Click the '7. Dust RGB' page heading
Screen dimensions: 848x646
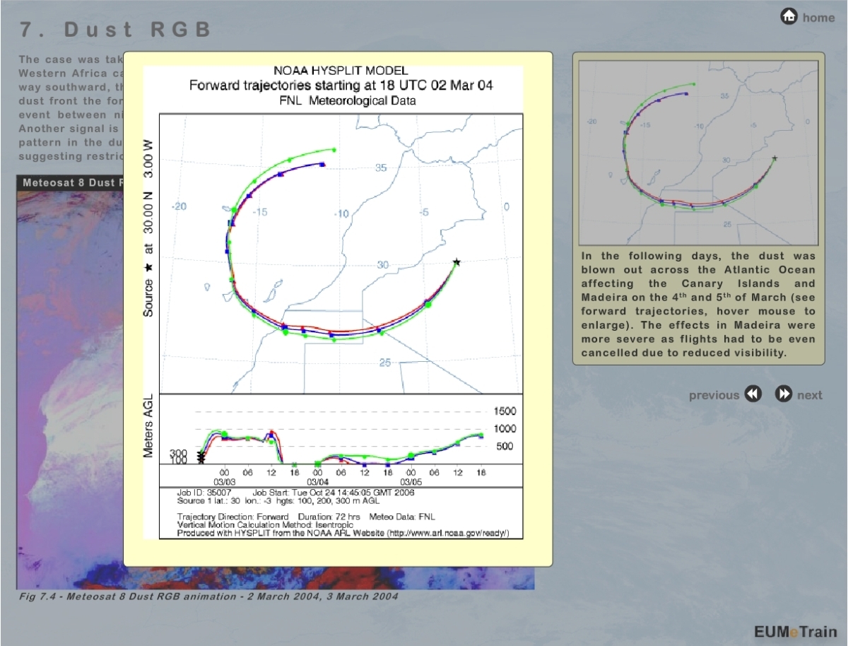point(115,30)
